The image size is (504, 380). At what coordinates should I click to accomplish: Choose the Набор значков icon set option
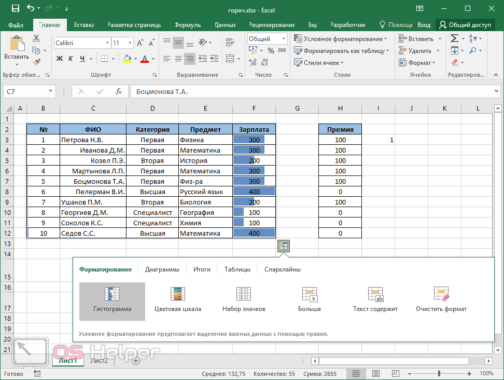coord(244,300)
